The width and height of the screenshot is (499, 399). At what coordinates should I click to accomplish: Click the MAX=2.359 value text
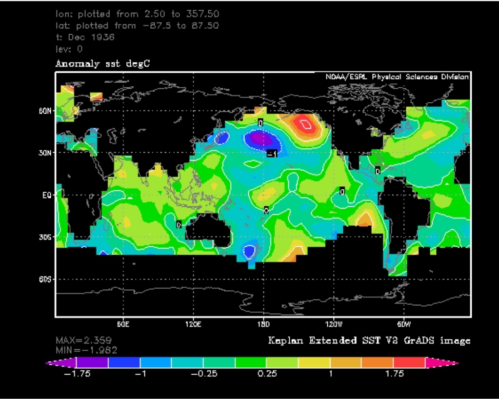[x=86, y=339]
